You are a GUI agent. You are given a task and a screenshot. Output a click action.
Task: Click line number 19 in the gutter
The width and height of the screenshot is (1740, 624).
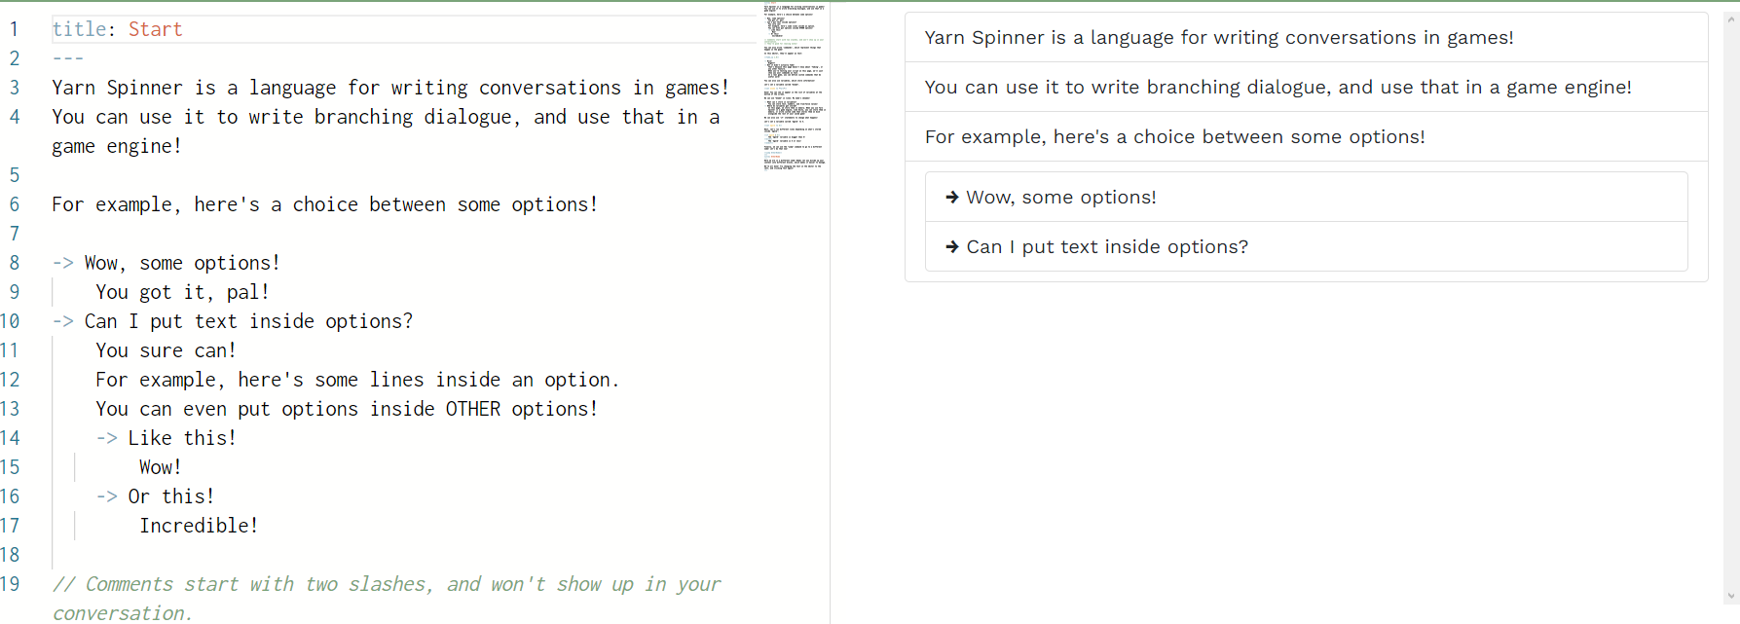[12, 583]
